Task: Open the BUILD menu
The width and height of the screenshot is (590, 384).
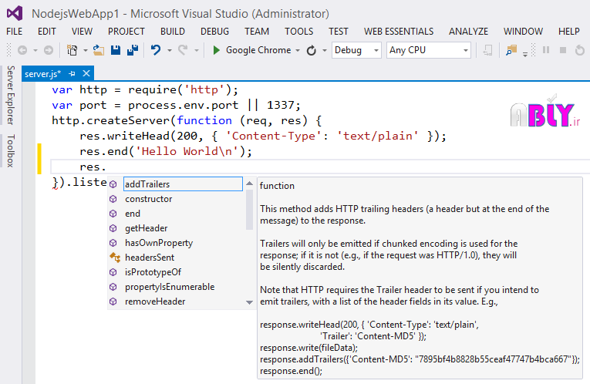Action: (173, 31)
